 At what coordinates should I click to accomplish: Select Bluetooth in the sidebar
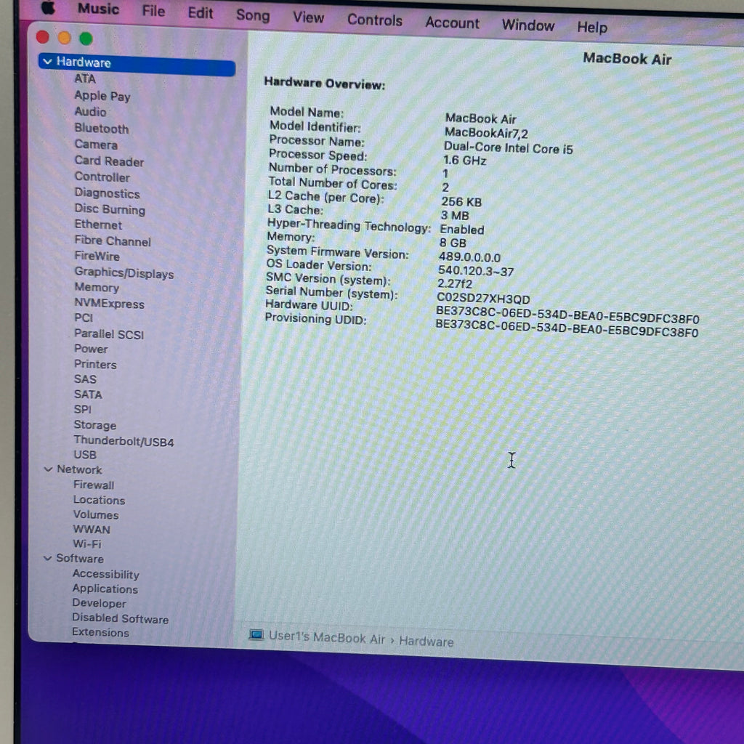(x=102, y=129)
